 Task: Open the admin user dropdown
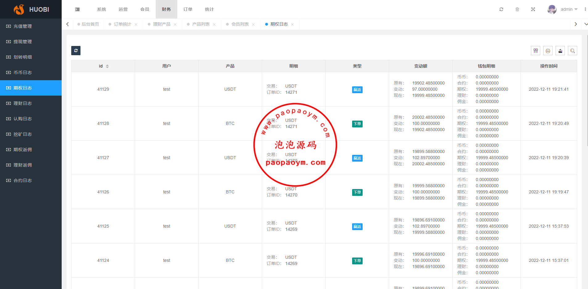click(x=569, y=9)
